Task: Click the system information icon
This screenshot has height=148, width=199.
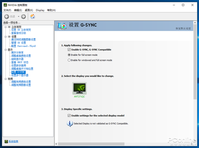Action: point(6,141)
